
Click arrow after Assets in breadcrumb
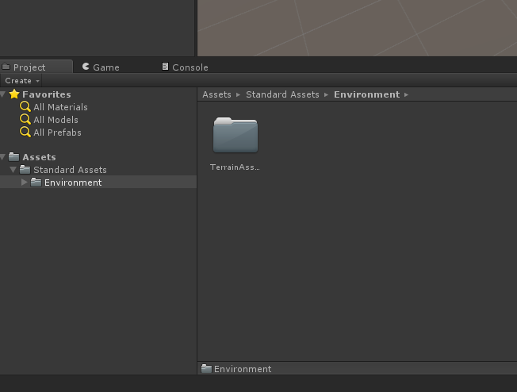[239, 95]
